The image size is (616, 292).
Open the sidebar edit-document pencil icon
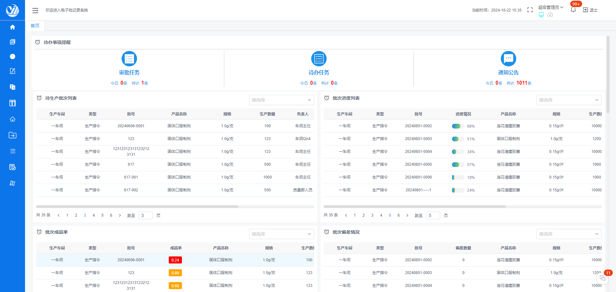[x=13, y=71]
